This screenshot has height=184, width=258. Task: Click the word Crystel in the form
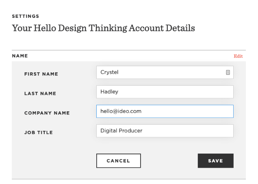109,72
